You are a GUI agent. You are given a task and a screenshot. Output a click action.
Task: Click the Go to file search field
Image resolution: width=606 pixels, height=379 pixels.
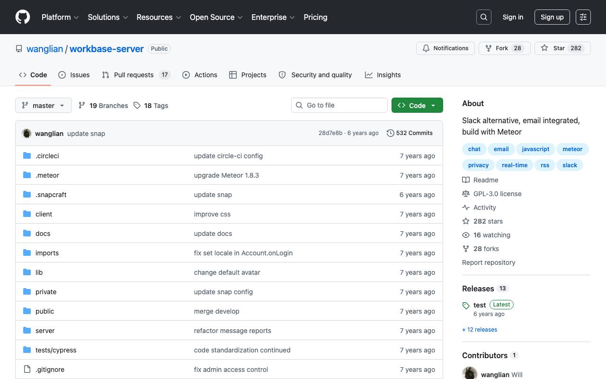click(339, 105)
